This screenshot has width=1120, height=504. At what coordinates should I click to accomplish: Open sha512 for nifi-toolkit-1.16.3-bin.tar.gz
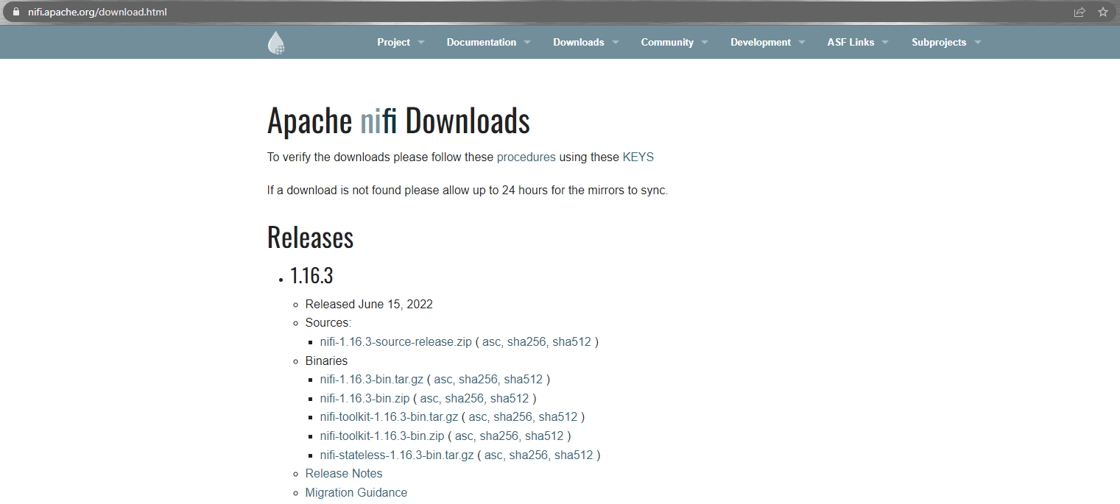pos(558,417)
